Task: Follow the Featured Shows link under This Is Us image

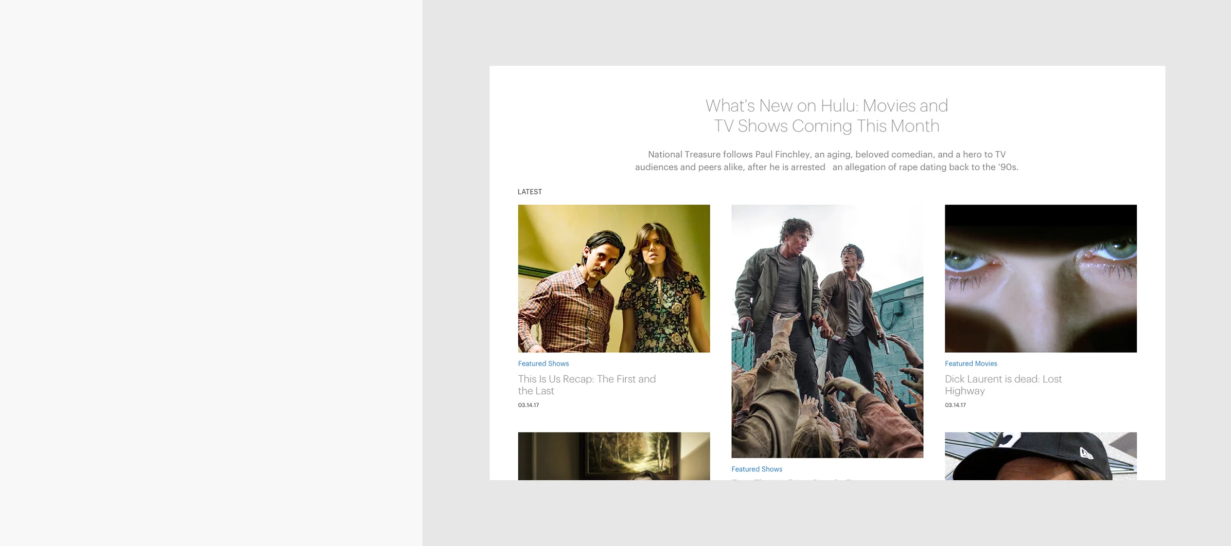Action: click(x=543, y=363)
